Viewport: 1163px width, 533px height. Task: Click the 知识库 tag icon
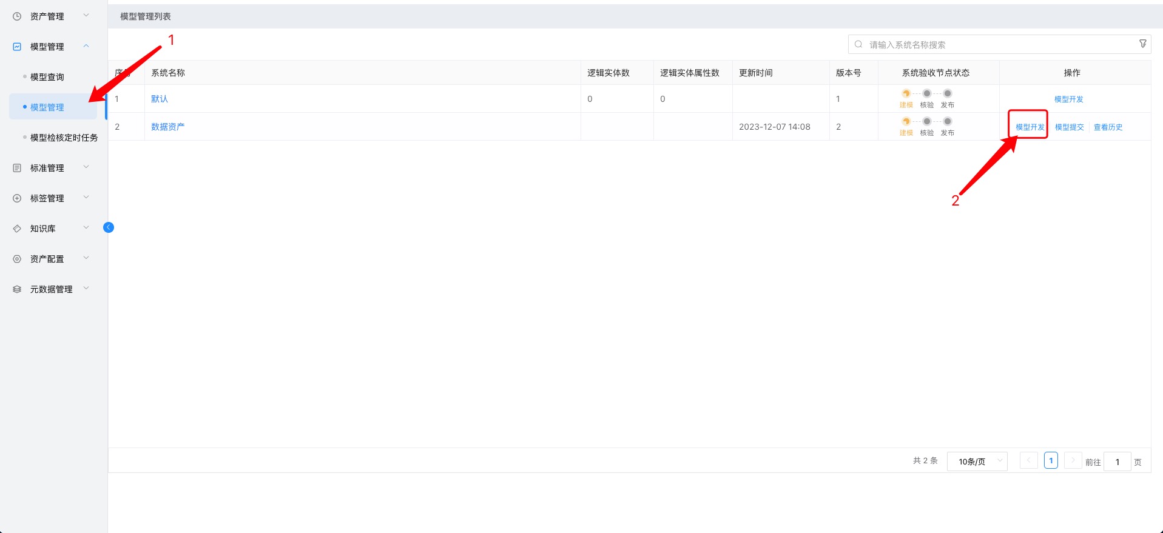[x=17, y=229]
